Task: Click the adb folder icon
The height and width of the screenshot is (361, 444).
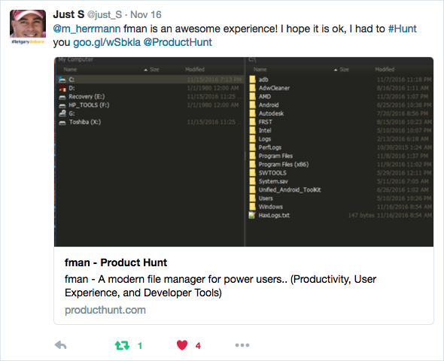Action: pyautogui.click(x=252, y=80)
